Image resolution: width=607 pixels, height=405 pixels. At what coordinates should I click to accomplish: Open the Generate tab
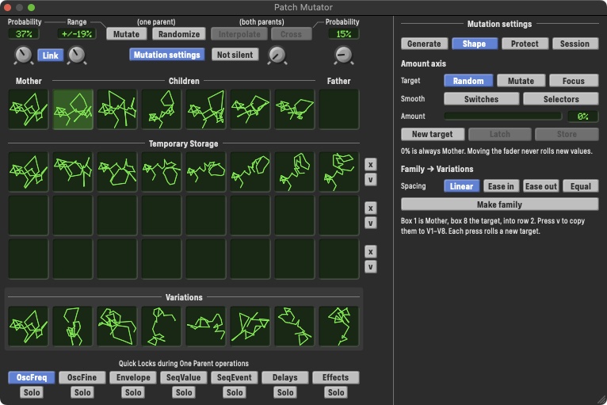pyautogui.click(x=424, y=44)
